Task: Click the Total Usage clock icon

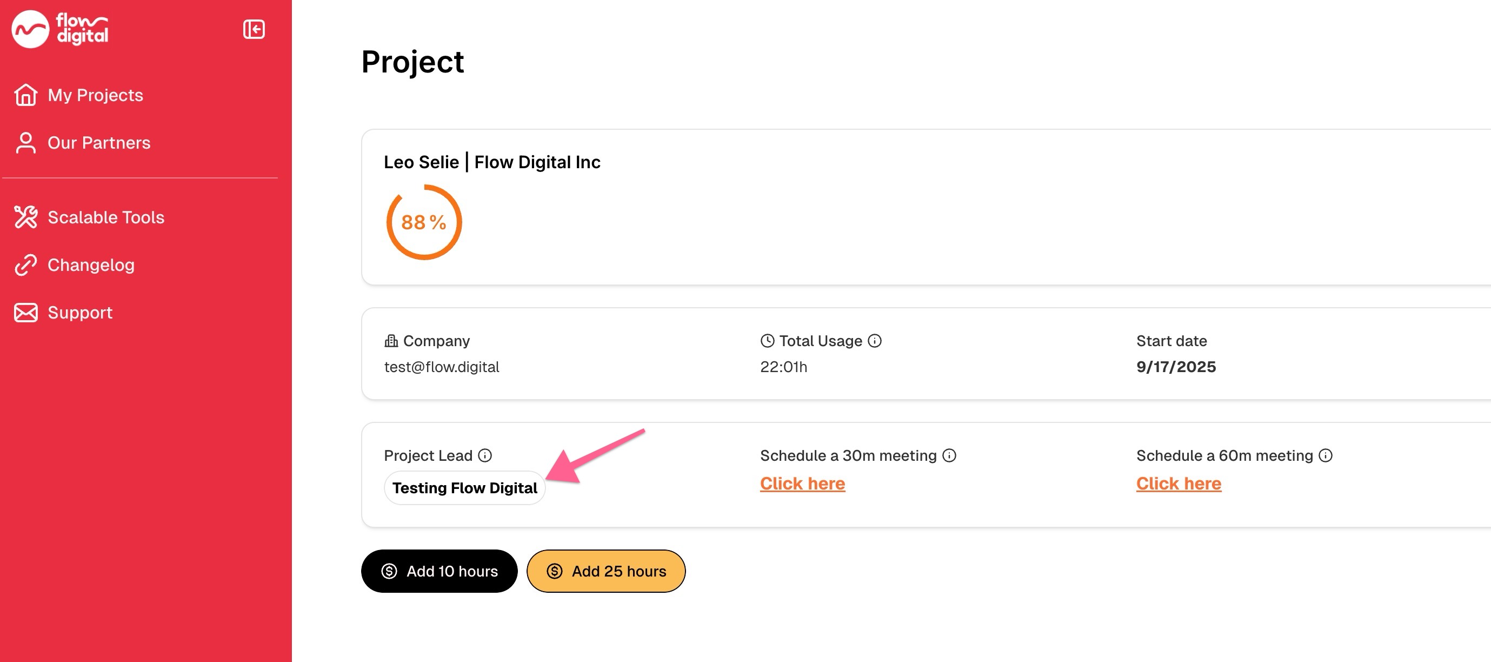Action: coord(767,341)
